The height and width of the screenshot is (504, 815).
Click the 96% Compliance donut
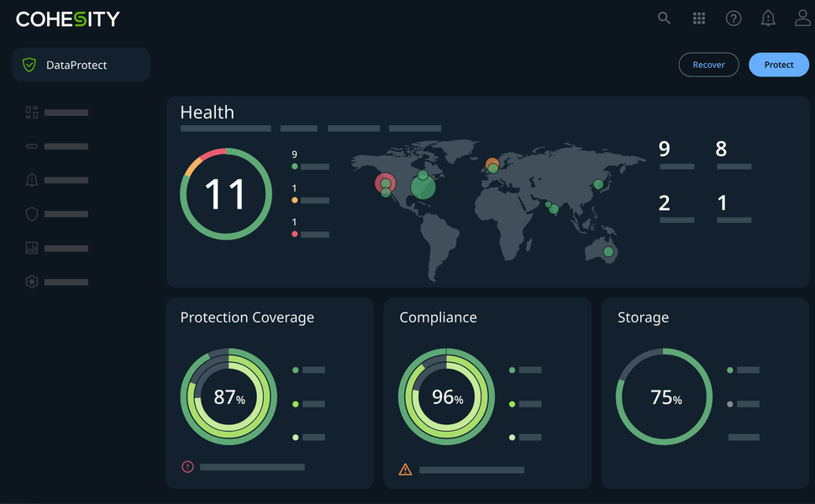tap(446, 396)
